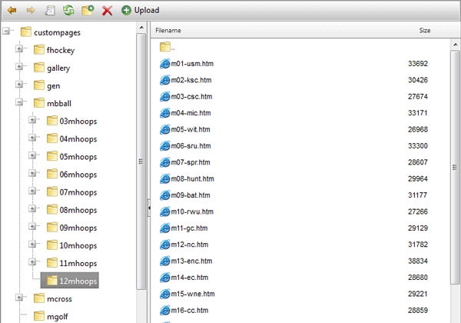Viewport: 461px width, 323px height.
Task: Open the m01-usm.htm file
Action: (x=192, y=64)
